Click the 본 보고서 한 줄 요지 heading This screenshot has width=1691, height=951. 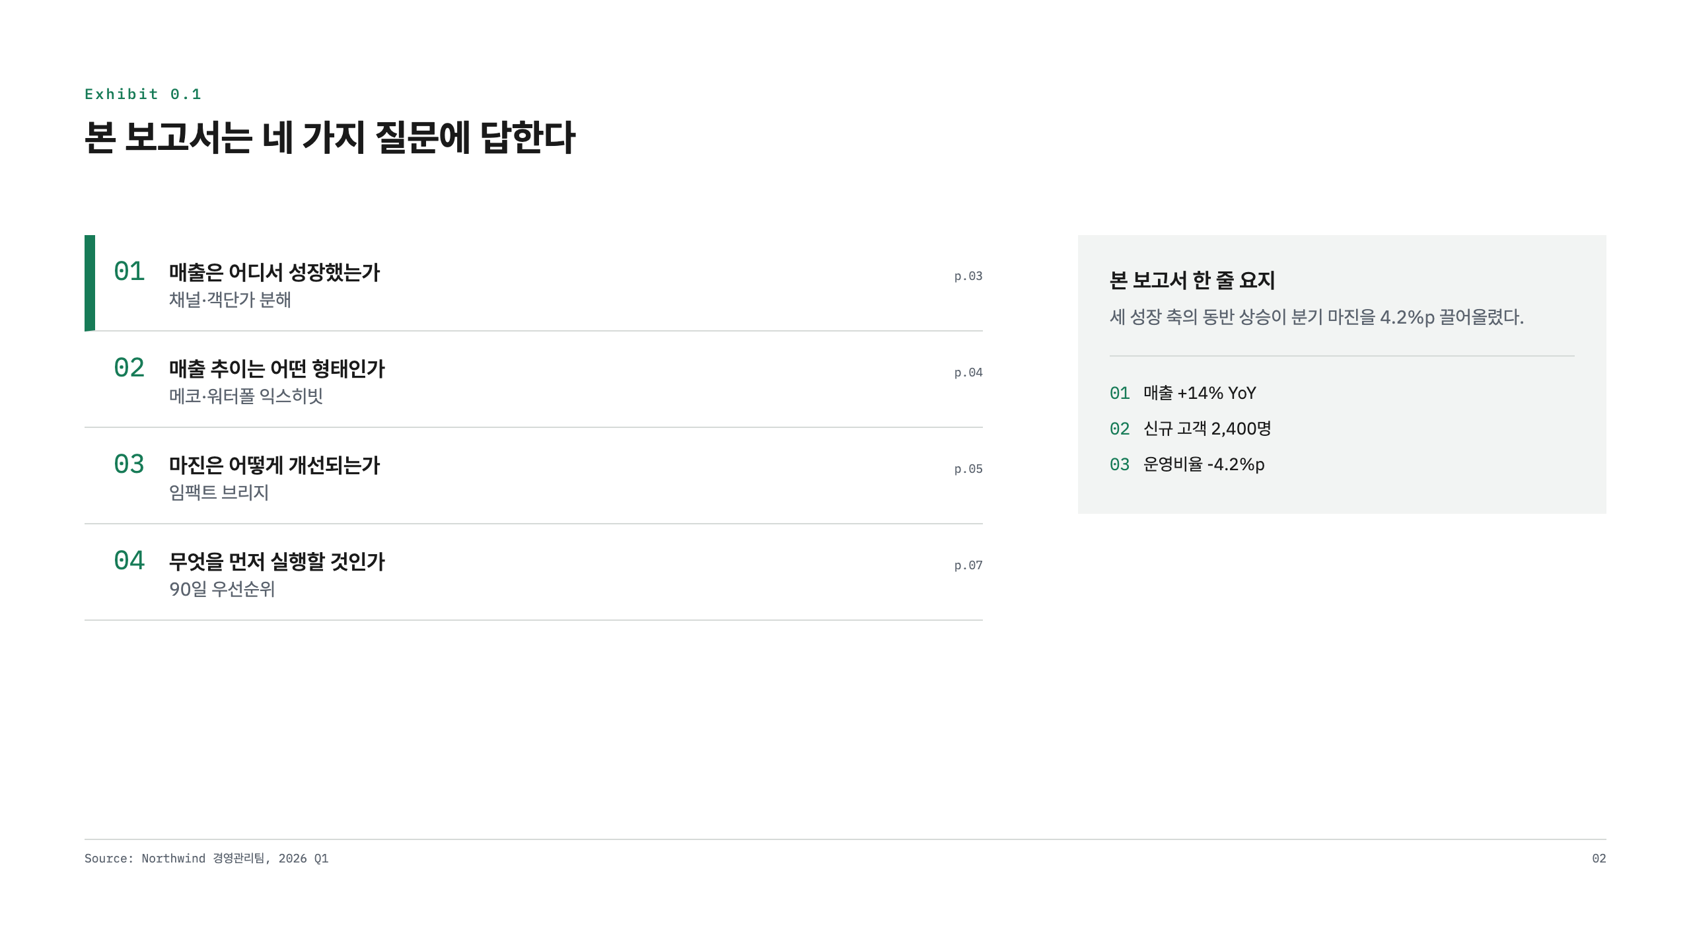pyautogui.click(x=1192, y=280)
